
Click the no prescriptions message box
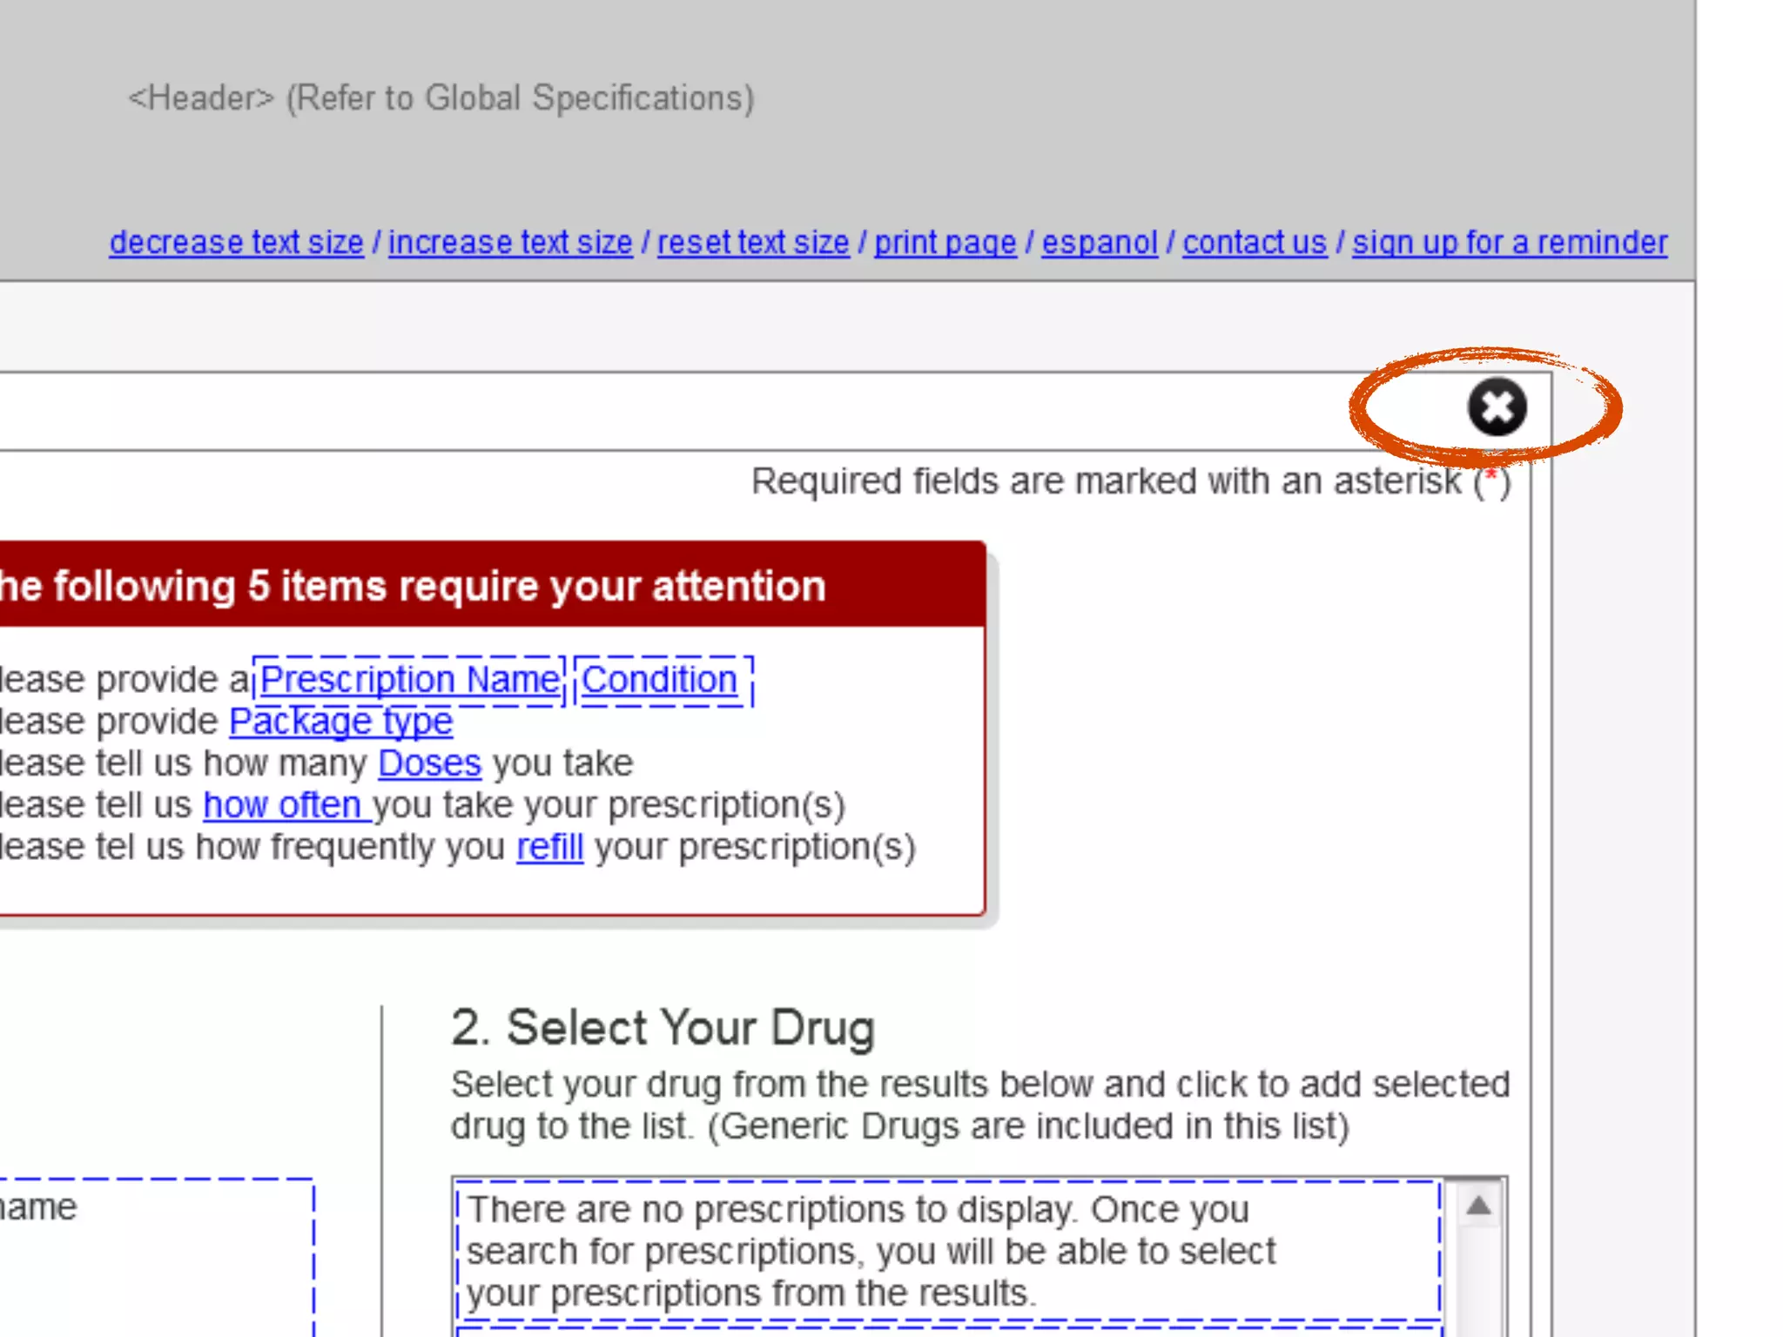[871, 1251]
